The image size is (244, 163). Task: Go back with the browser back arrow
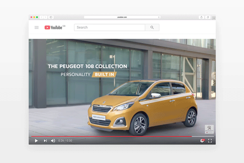click(x=41, y=17)
